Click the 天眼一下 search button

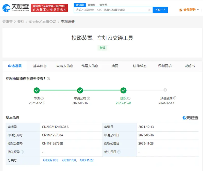[160, 10]
